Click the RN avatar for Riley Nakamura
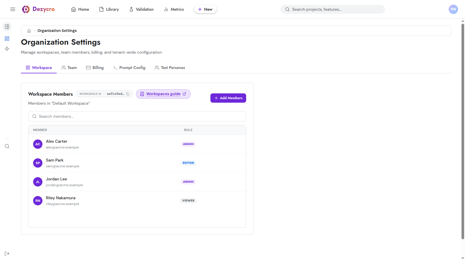This screenshot has width=465, height=261. [38, 201]
